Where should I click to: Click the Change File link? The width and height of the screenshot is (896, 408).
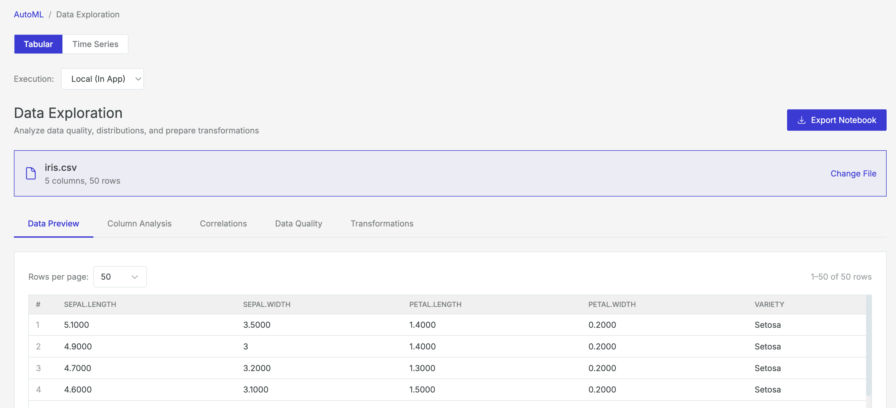click(x=853, y=174)
